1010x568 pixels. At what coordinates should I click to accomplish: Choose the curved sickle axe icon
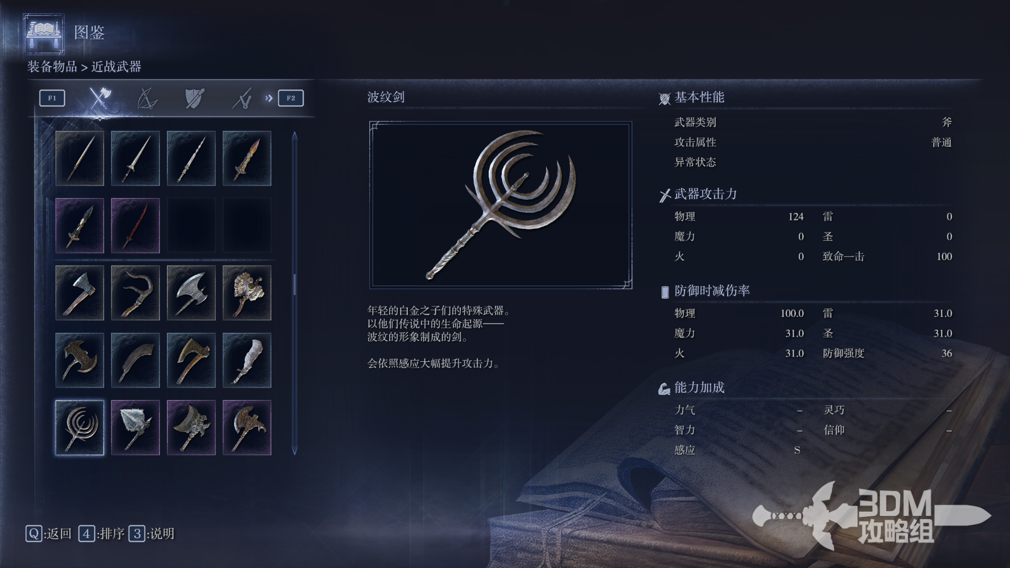click(x=135, y=293)
